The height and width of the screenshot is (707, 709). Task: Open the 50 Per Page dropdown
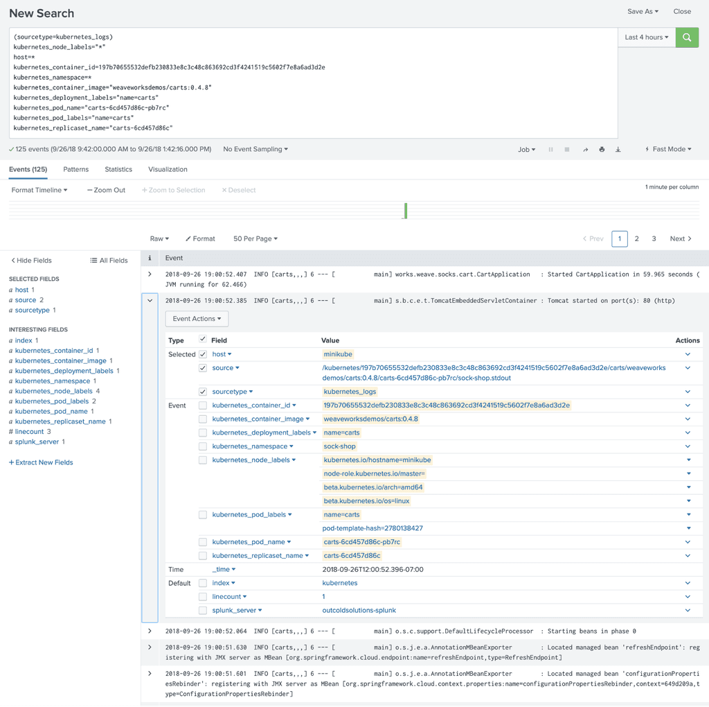(x=255, y=238)
